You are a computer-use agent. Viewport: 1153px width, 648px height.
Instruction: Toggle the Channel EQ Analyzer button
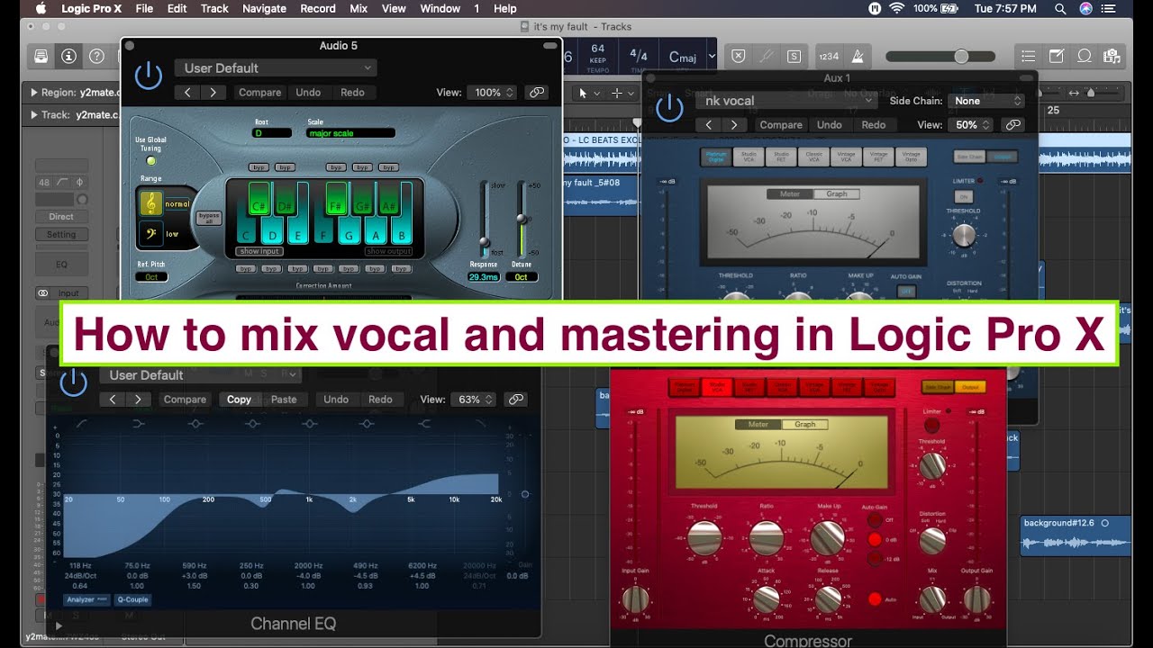(86, 599)
